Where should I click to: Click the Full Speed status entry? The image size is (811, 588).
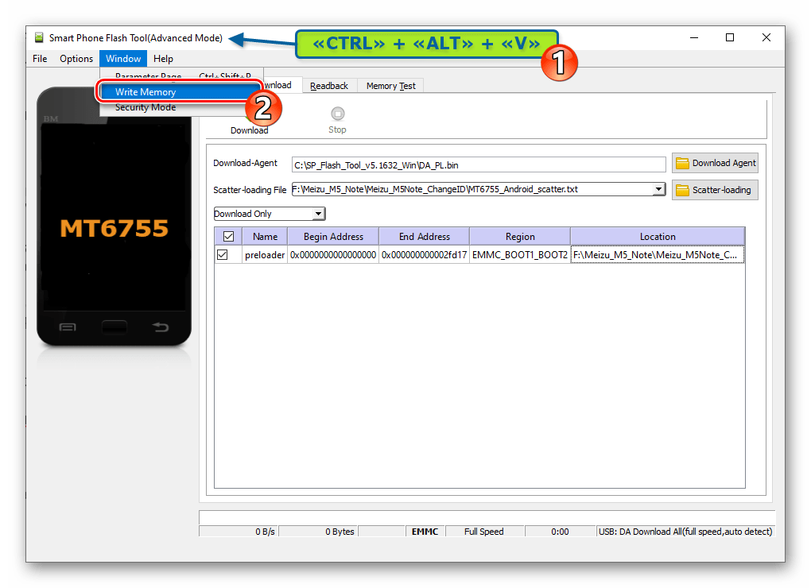(x=485, y=532)
